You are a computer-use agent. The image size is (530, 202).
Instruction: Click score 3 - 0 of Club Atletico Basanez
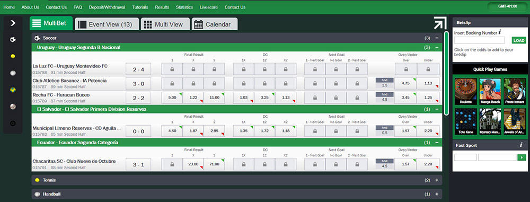138,84
